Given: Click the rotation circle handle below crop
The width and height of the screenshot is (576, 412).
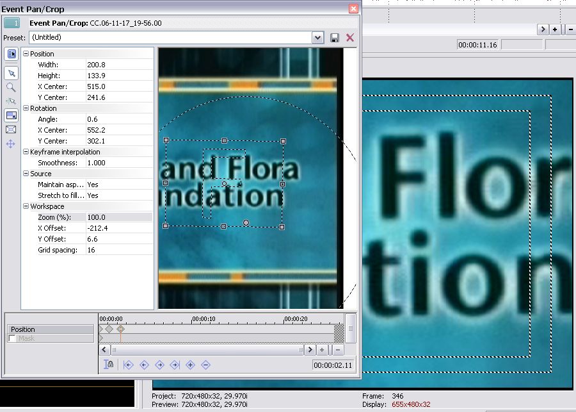Looking at the screenshot, I should point(246,222).
